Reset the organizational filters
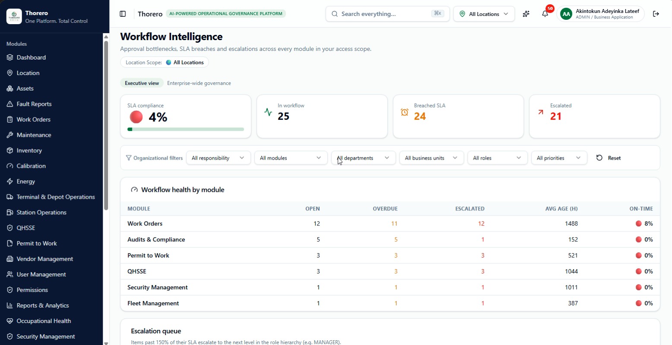Screen dimensions: 672x345 tap(609, 158)
